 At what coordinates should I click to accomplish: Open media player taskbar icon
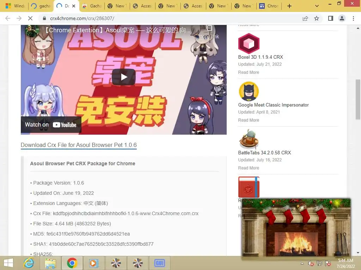tap(93, 263)
